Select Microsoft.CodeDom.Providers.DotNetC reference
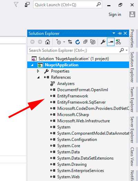The image size is (138, 181). (x=93, y=108)
